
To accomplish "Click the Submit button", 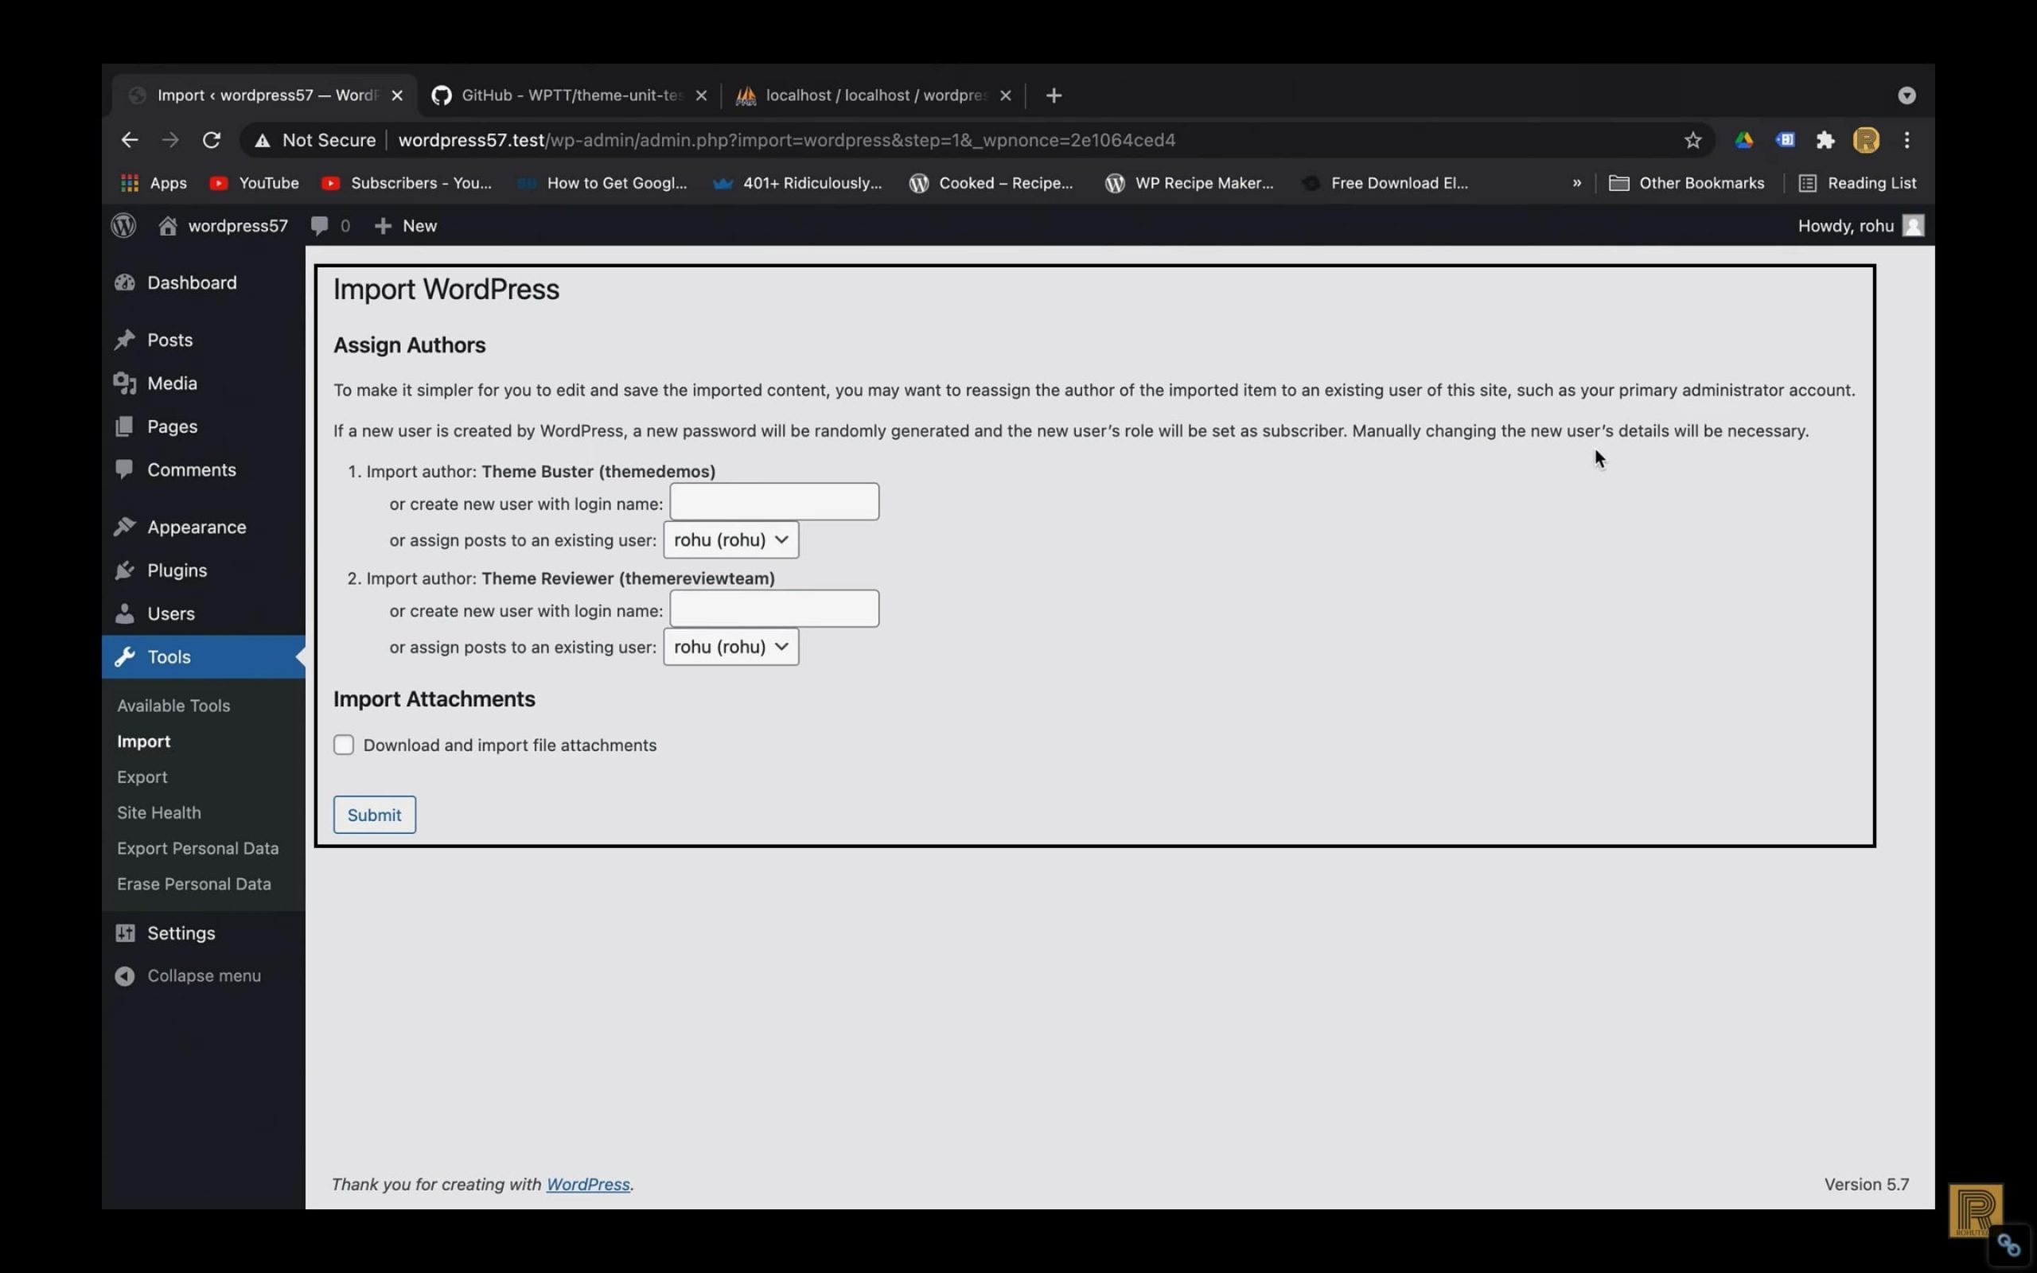I will [374, 814].
